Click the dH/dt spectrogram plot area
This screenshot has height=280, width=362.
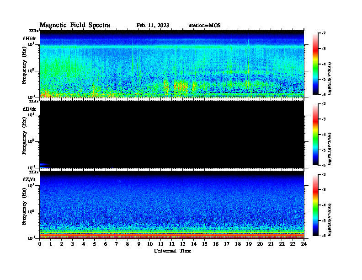tap(172, 64)
